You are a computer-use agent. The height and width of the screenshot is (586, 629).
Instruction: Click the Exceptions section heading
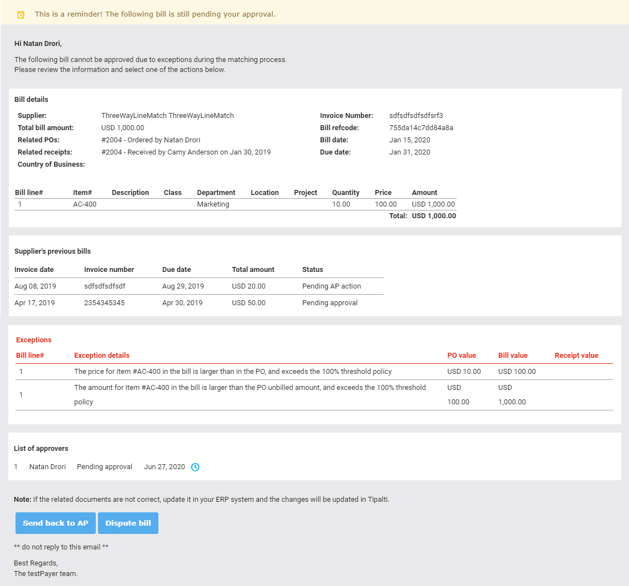pyautogui.click(x=34, y=340)
